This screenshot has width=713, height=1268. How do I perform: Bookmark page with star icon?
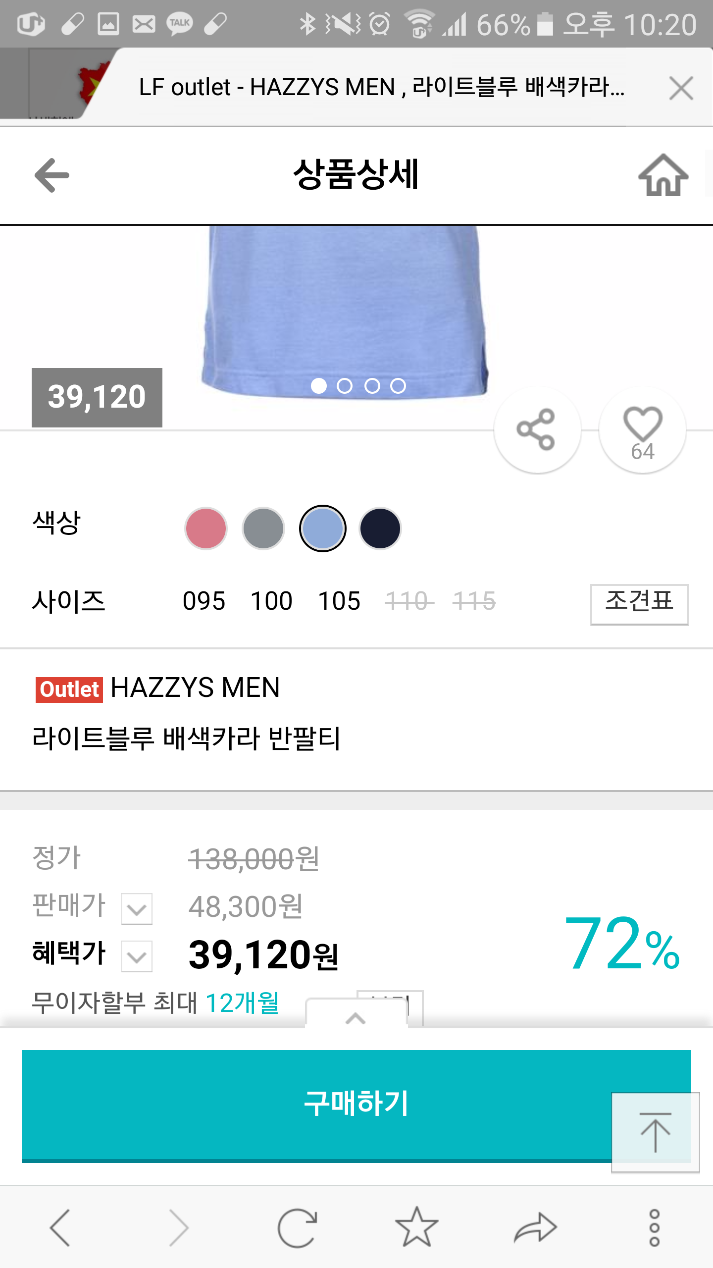(x=416, y=1227)
